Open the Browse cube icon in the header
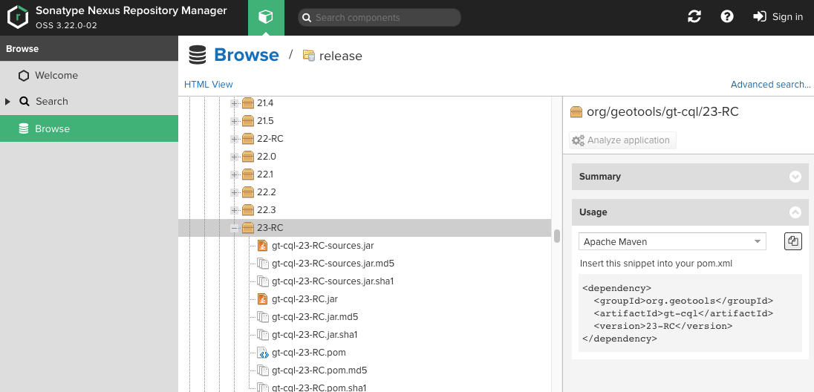The image size is (814, 392). [x=266, y=18]
